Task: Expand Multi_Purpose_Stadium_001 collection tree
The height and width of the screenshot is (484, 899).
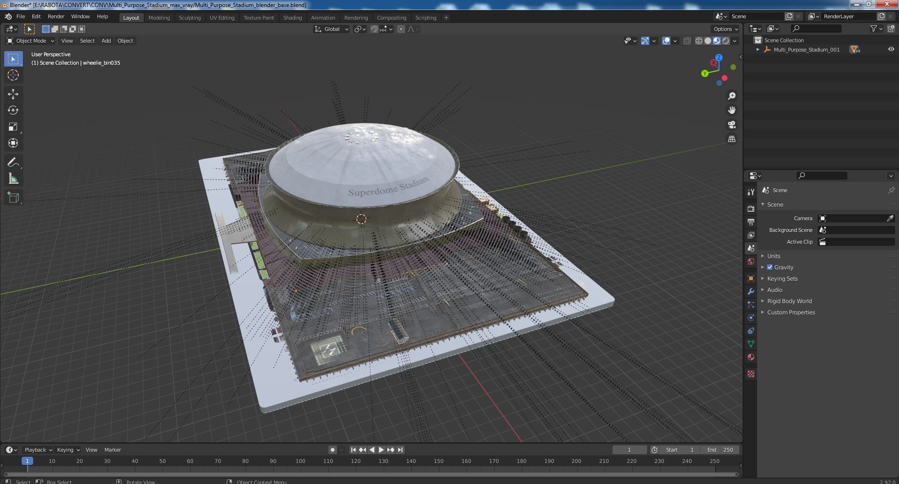Action: (758, 49)
